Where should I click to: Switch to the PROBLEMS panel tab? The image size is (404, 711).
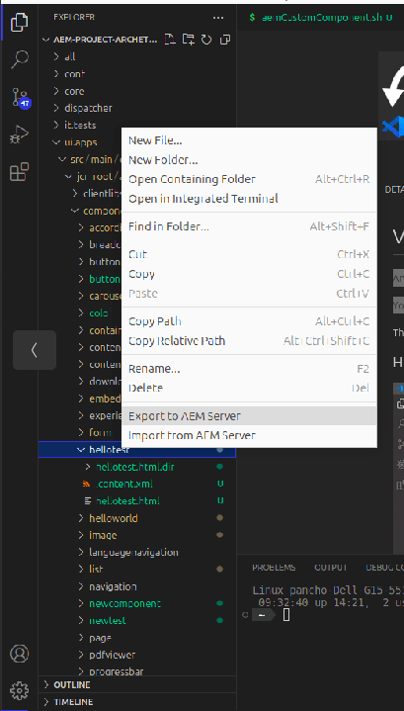[274, 568]
